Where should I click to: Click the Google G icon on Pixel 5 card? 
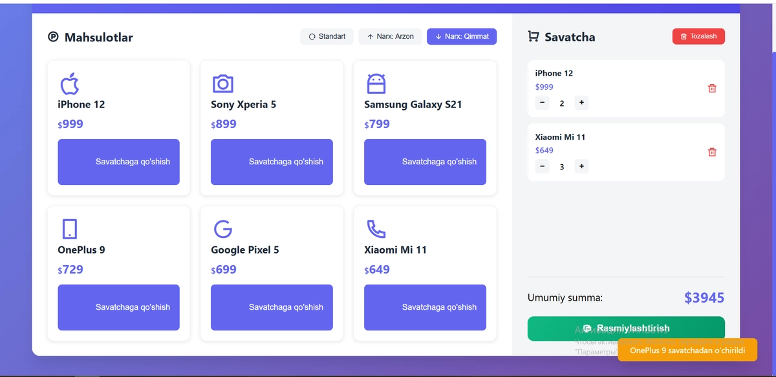point(222,229)
